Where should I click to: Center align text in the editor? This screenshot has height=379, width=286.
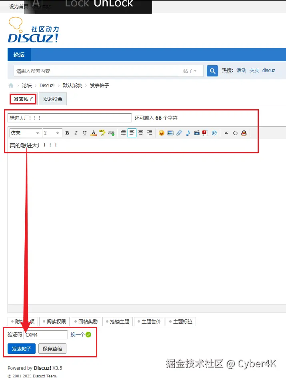141,133
